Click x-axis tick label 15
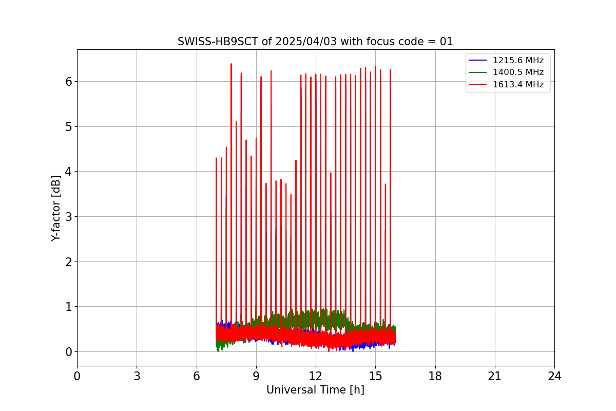Image resolution: width=616 pixels, height=411 pixels. [x=375, y=376]
